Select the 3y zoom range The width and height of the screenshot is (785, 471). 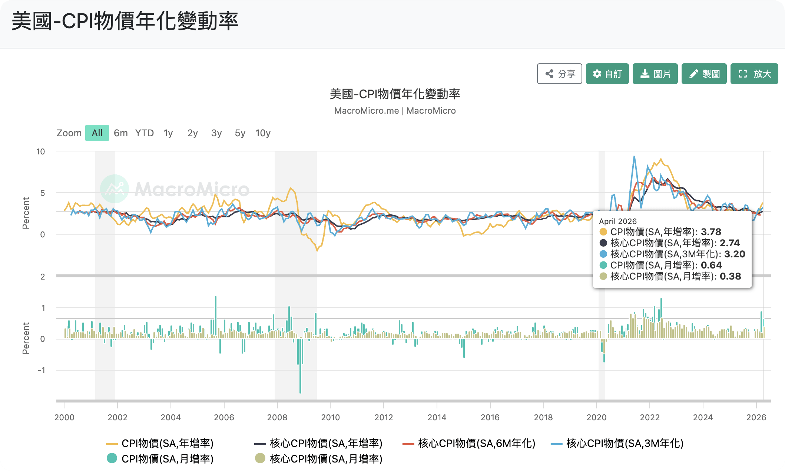coord(216,133)
